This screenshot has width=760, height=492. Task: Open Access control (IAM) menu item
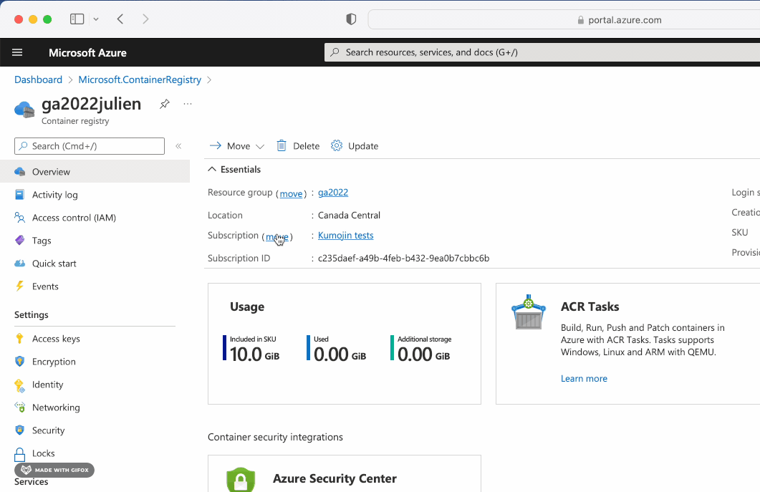[74, 218]
